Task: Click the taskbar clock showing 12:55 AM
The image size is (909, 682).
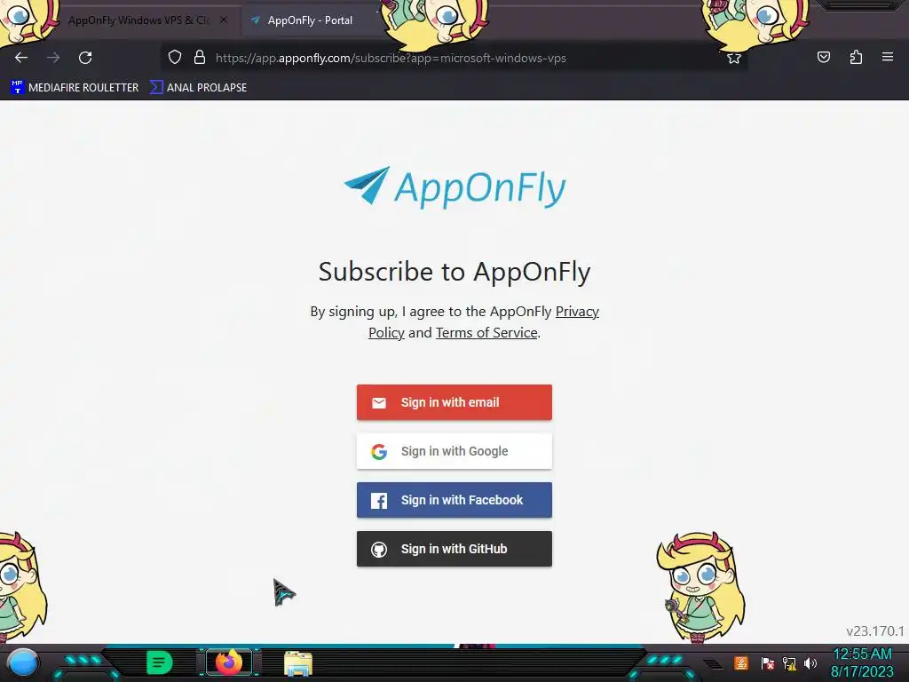Action: (x=862, y=662)
